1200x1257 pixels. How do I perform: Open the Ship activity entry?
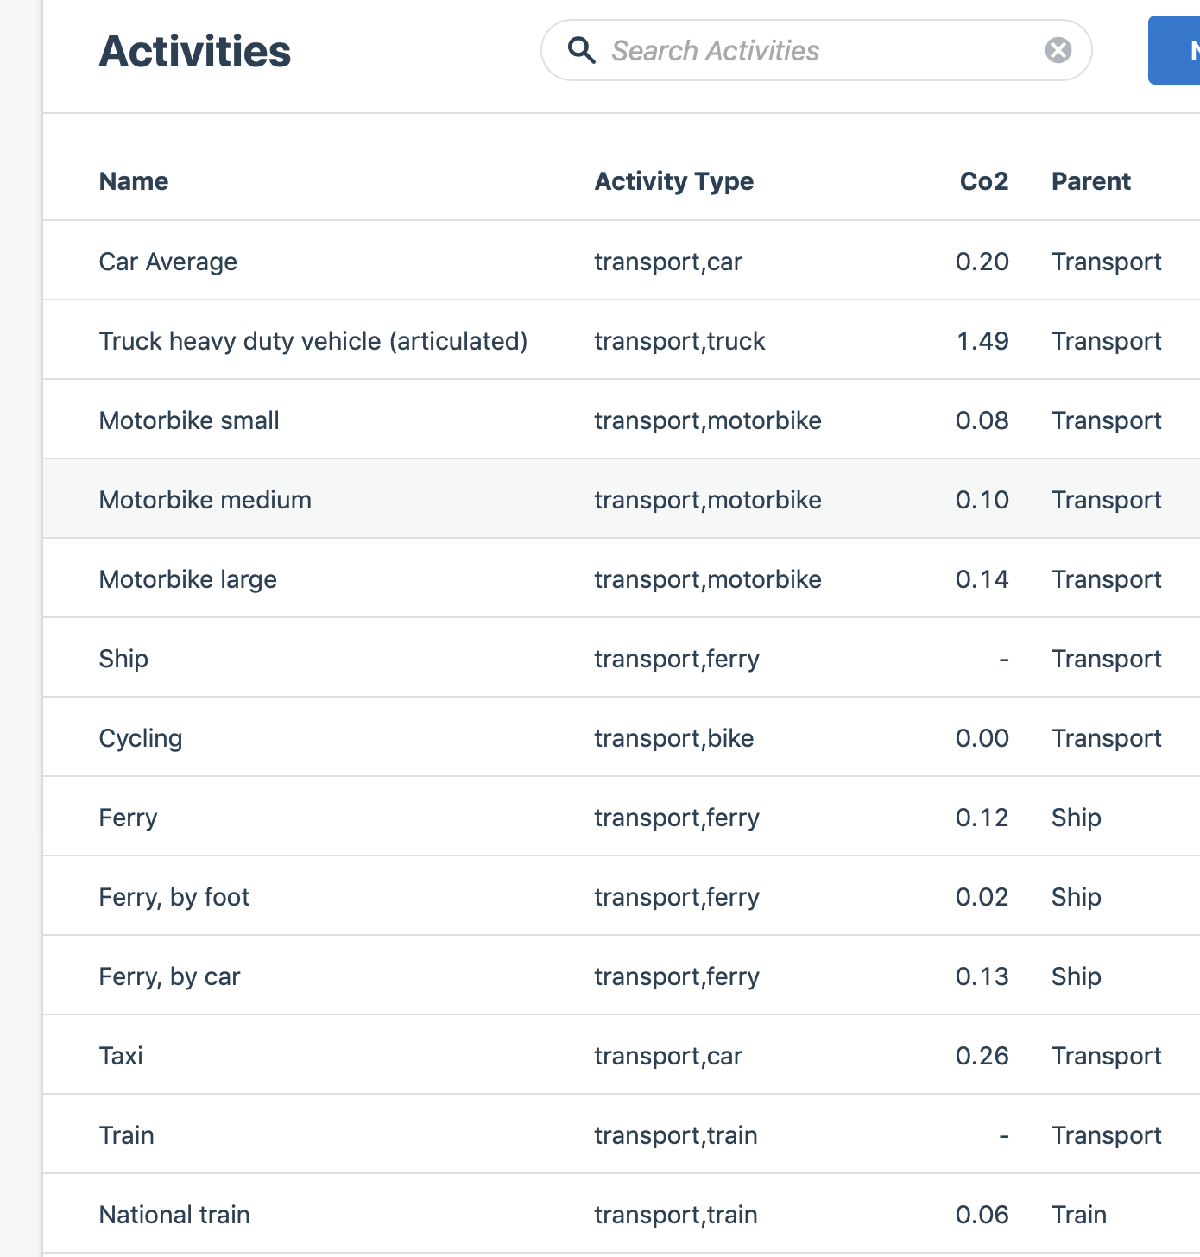[x=622, y=658]
